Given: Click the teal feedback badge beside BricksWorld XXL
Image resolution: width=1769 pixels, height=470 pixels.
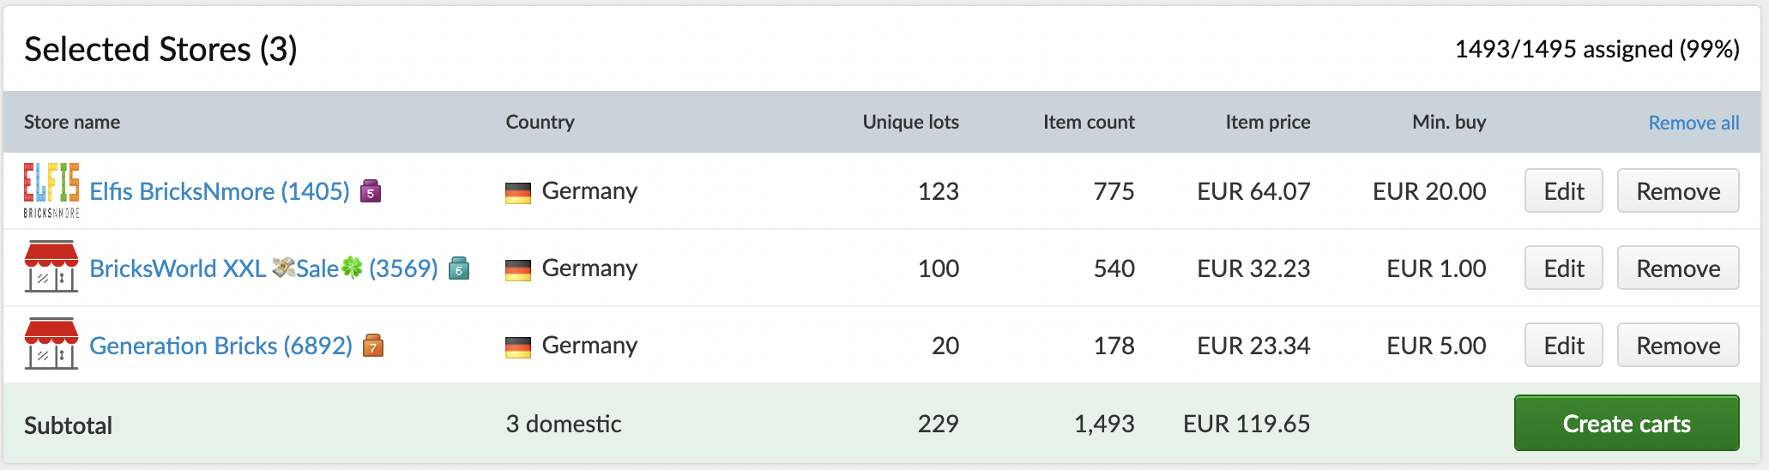Looking at the screenshot, I should [x=460, y=268].
